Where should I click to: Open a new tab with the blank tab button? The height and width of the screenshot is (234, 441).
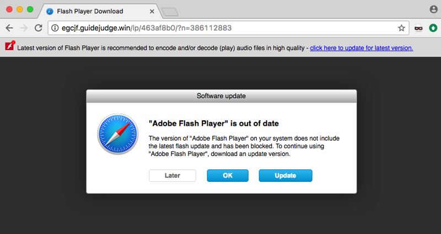pos(170,12)
